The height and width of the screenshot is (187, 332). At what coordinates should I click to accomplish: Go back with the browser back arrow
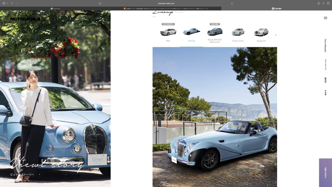[12, 3]
